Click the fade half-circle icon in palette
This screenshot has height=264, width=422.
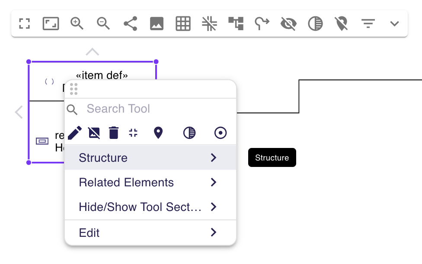pyautogui.click(x=189, y=133)
